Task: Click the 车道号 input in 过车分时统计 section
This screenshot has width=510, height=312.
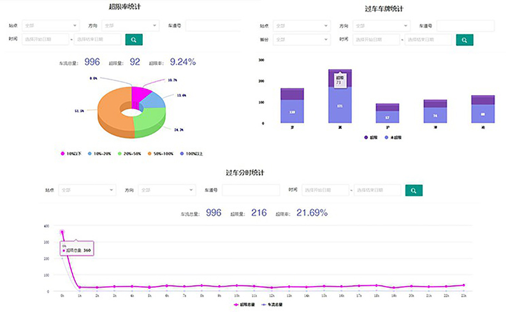Action: tap(251, 190)
